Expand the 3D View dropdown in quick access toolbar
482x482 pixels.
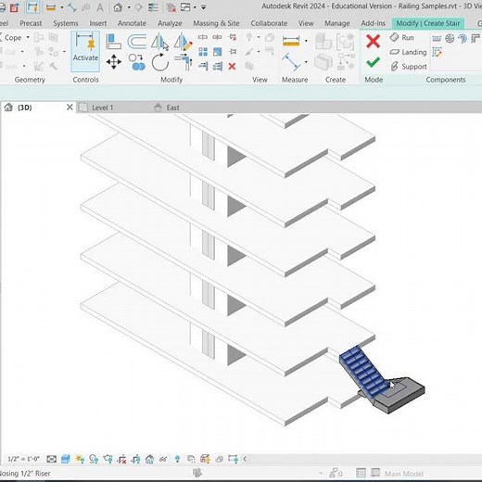[129, 7]
